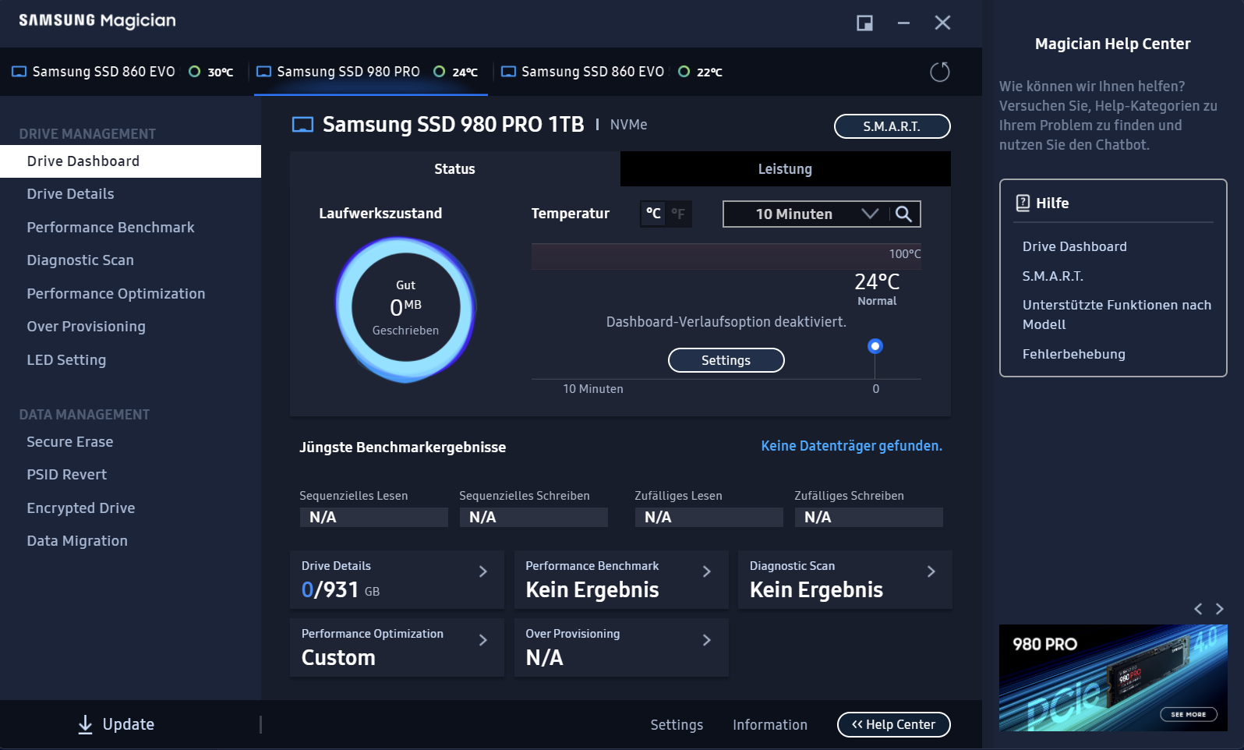1244x750 pixels.
Task: Switch temperature unit to °F
Action: click(678, 213)
